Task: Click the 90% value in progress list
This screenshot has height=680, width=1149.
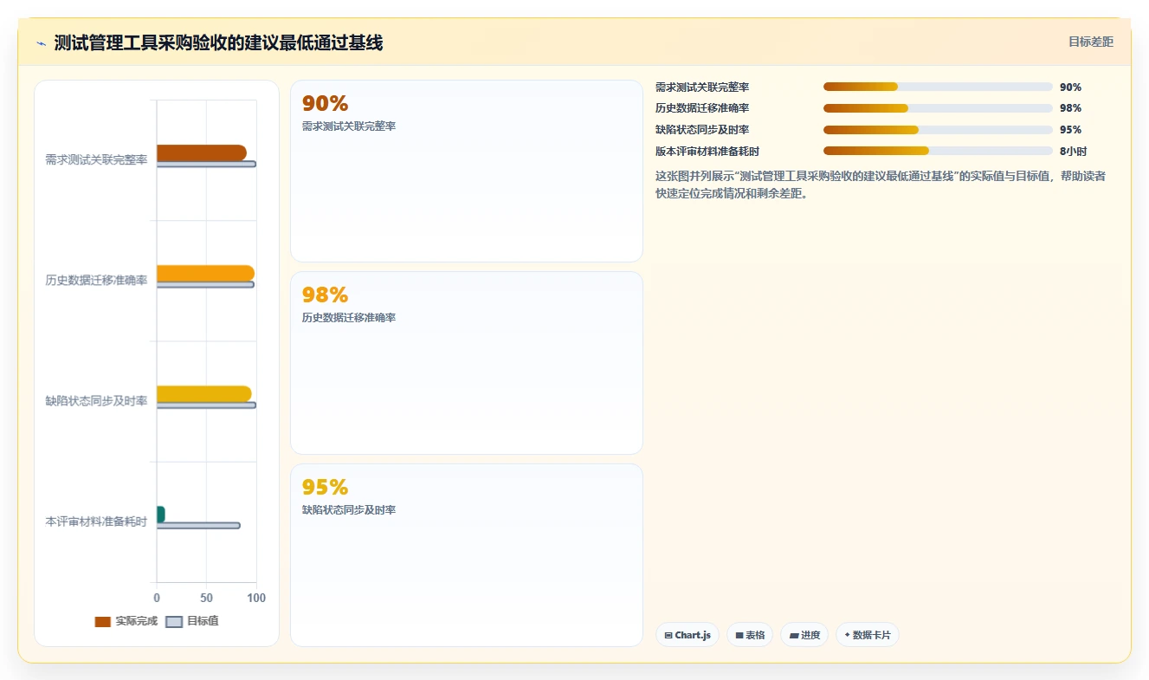Action: coord(1070,87)
